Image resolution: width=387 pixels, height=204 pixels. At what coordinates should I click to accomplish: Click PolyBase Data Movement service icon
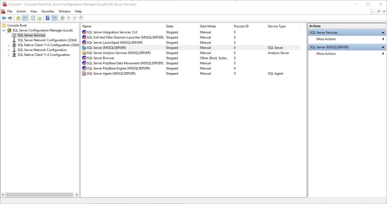(84, 63)
